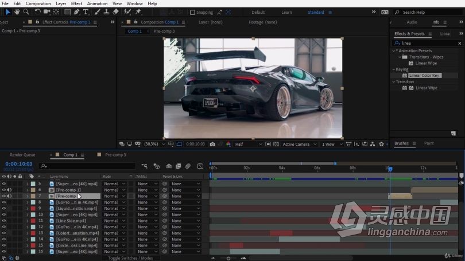Select the Eraser tool

[x=115, y=12]
